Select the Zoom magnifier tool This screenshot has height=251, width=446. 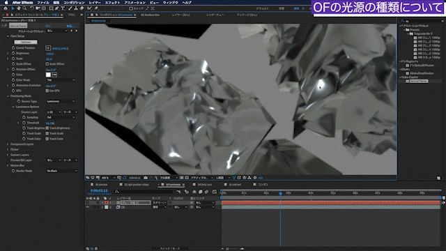[25, 8]
